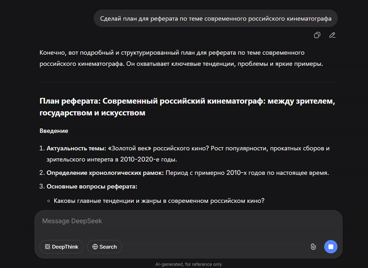Click the Введение section heading
Viewport: 368px width, 268px height.
click(54, 131)
